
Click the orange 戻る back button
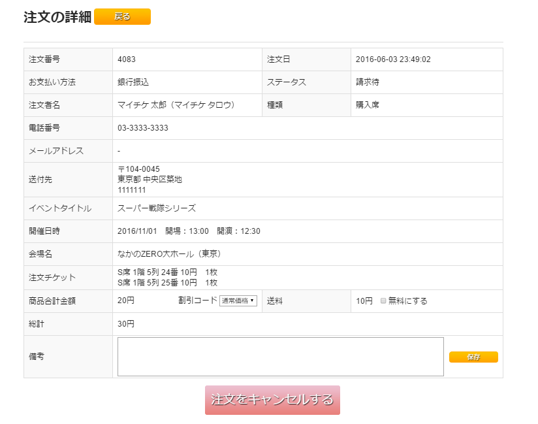[122, 17]
